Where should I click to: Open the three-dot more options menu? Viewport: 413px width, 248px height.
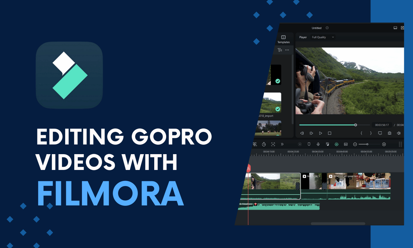pyautogui.click(x=287, y=50)
